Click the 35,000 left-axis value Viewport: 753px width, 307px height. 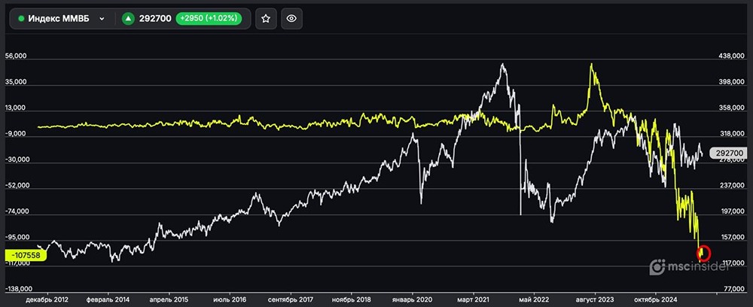(17, 83)
